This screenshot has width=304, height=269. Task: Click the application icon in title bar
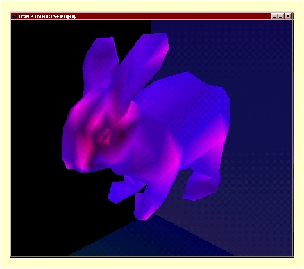tap(15, 16)
